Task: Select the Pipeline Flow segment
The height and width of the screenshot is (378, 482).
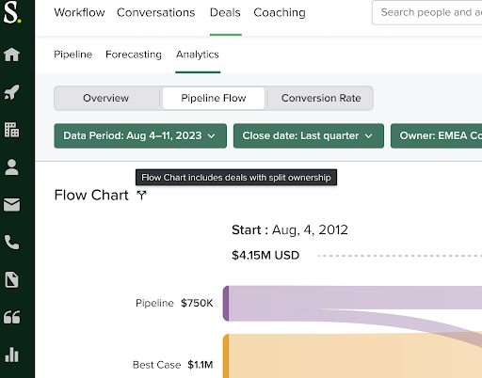Action: click(214, 98)
